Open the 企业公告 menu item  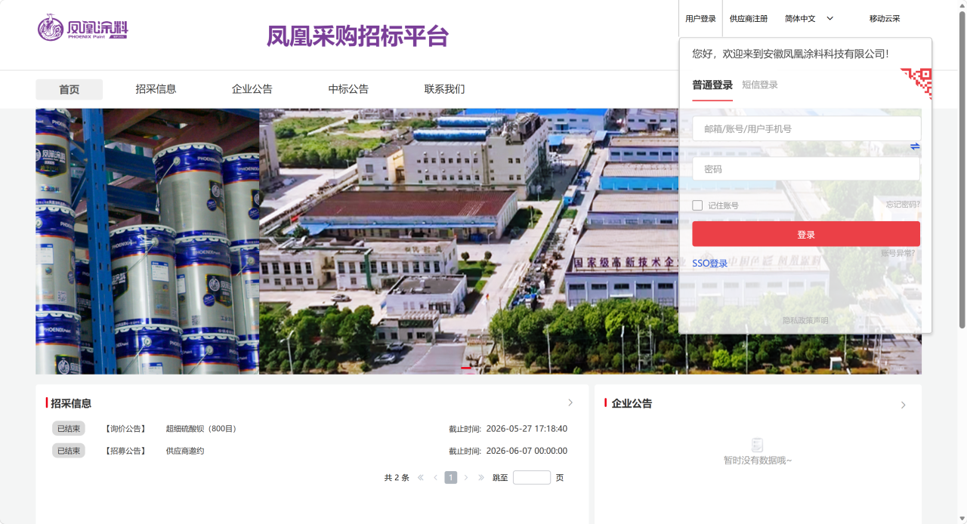(x=252, y=89)
